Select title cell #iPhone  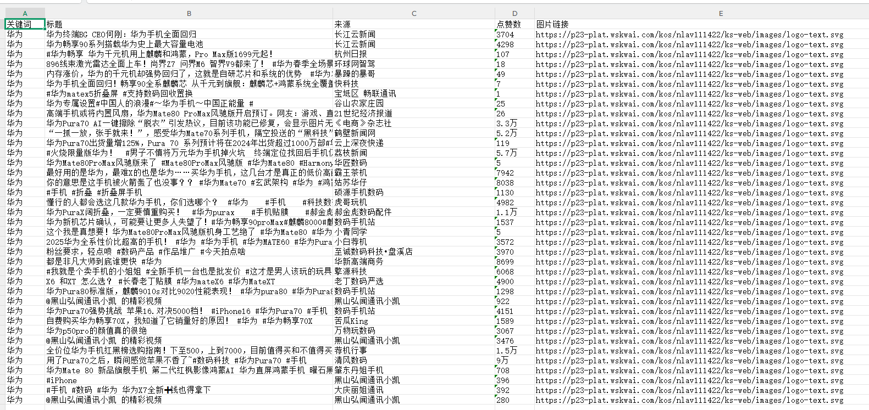(189, 380)
